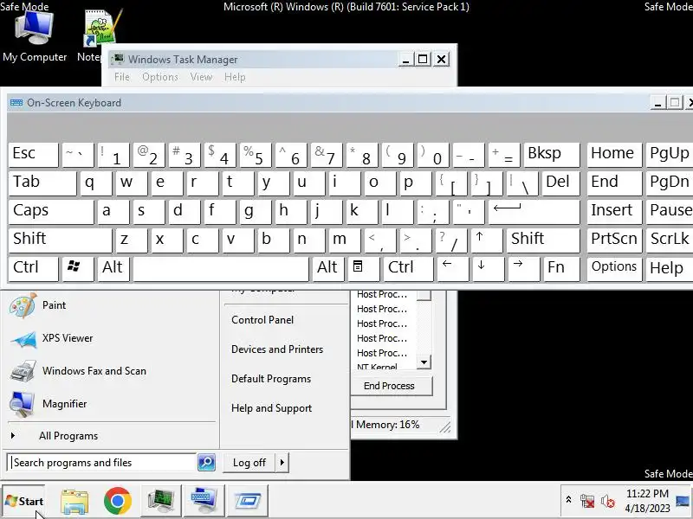The width and height of the screenshot is (693, 519).
Task: Click the system tray clock
Action: pos(647,501)
